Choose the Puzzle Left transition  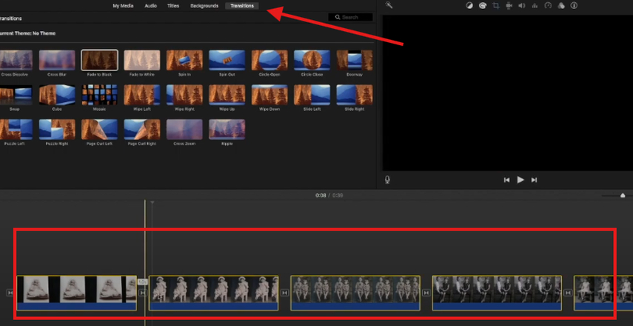point(15,129)
